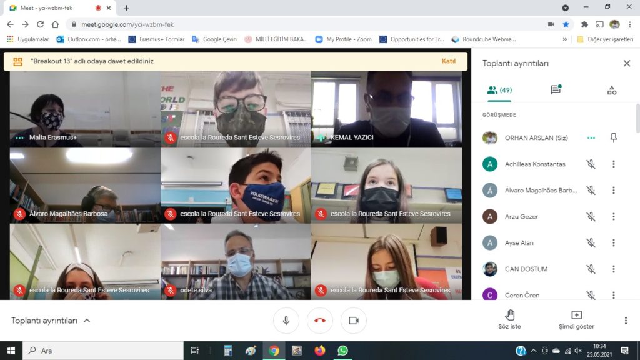
Task: Open the chat tab in the side panel
Action: (x=555, y=90)
